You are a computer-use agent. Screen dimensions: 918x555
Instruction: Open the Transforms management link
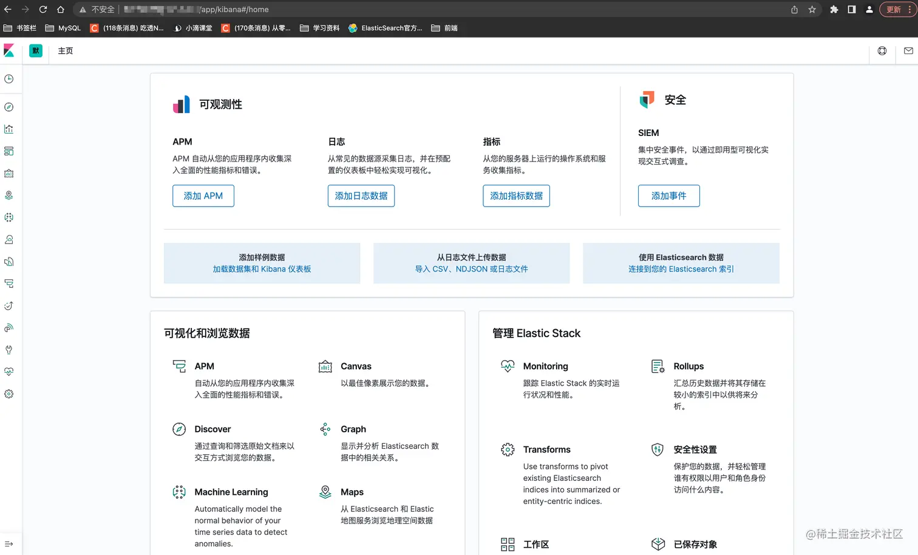coord(547,449)
